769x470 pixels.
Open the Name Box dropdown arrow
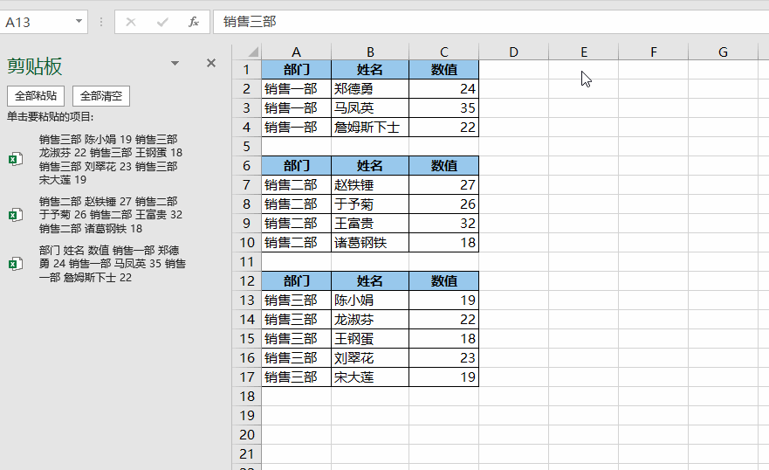tap(79, 22)
